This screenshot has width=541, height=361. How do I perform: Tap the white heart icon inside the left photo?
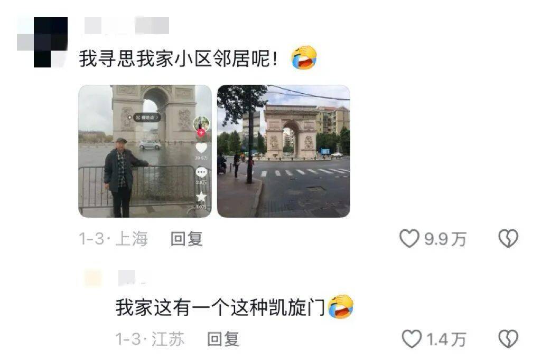[x=201, y=148]
